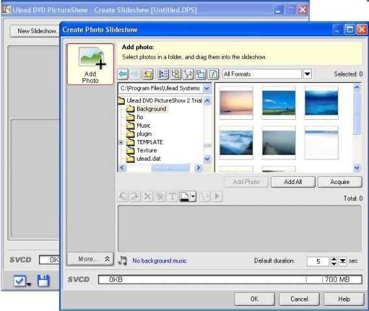
Task: Select the plugin folder
Action: (144, 134)
